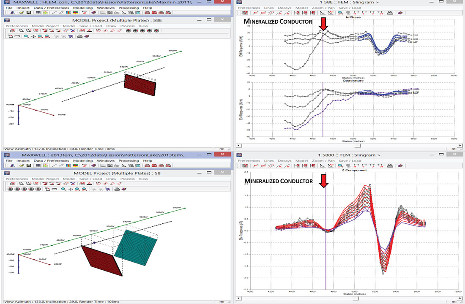Open View menu in Model Project 58E

coord(143,26)
